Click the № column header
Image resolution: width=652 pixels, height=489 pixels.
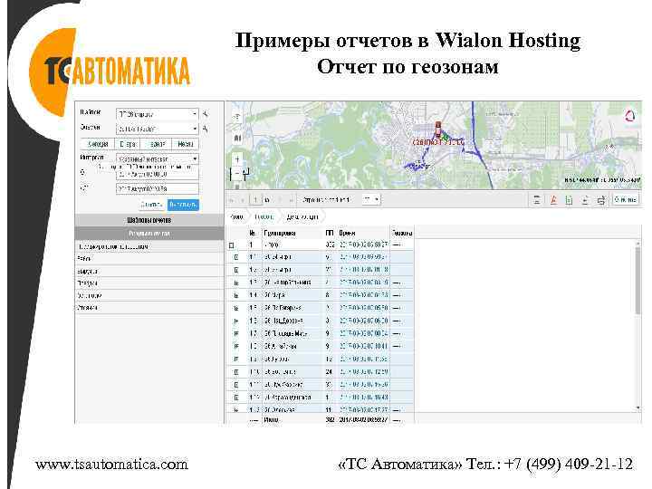click(x=253, y=234)
